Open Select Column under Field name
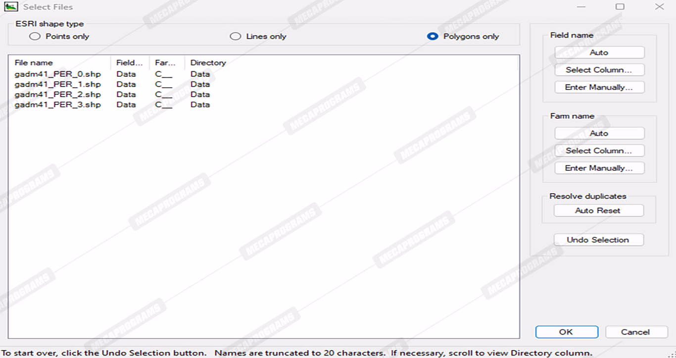The image size is (676, 358). coord(599,70)
